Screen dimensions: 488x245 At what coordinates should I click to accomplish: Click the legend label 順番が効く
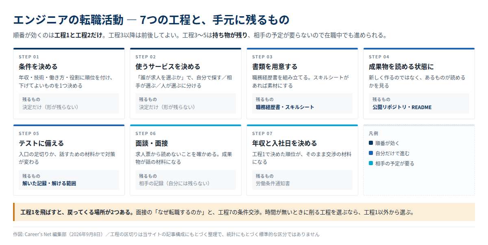coord(388,143)
